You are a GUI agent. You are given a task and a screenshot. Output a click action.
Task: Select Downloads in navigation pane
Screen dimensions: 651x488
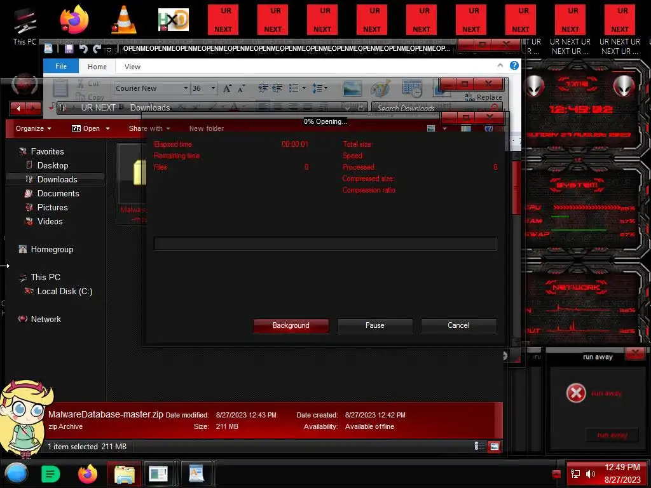tap(56, 179)
